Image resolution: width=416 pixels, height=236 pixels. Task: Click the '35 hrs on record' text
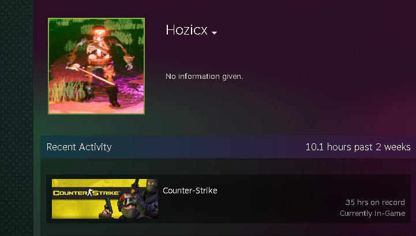(x=375, y=203)
